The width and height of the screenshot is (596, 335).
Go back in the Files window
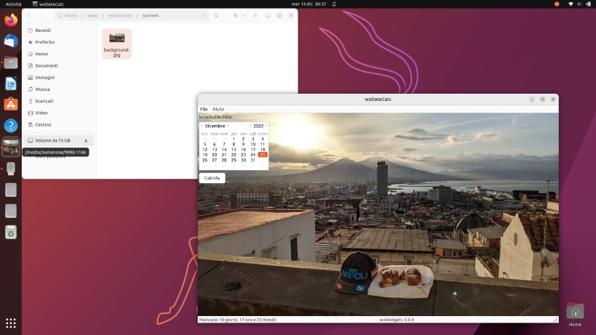click(29, 15)
